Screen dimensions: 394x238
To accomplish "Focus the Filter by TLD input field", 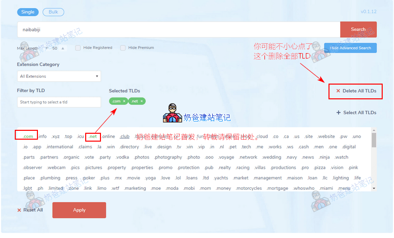I will 59,102.
